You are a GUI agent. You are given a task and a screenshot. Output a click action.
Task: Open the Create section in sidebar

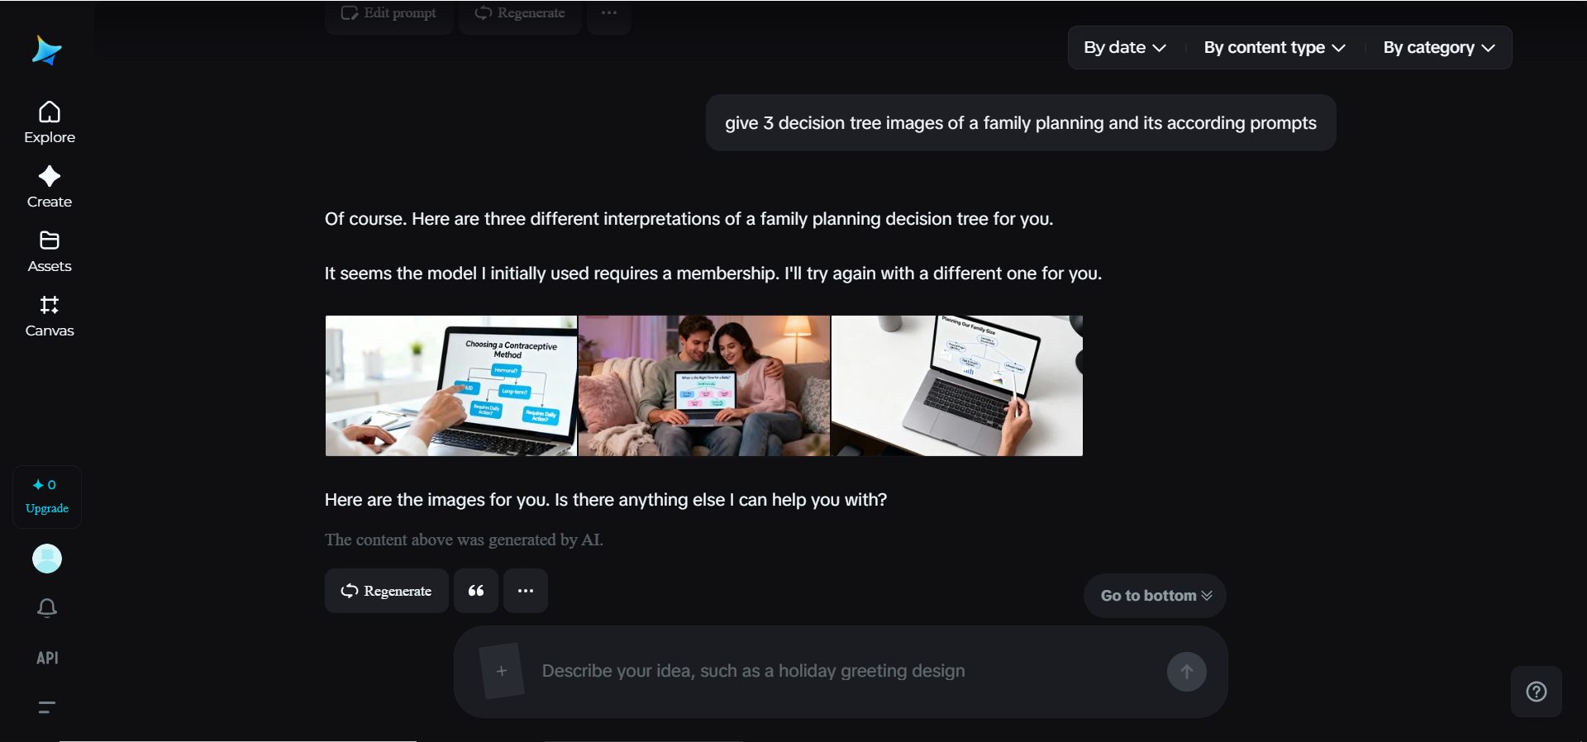click(x=50, y=187)
